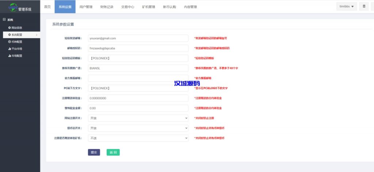Viewport: 374px width, 172px height.
Task: Click the label 邮箱授权码：
Action: tap(75, 48)
